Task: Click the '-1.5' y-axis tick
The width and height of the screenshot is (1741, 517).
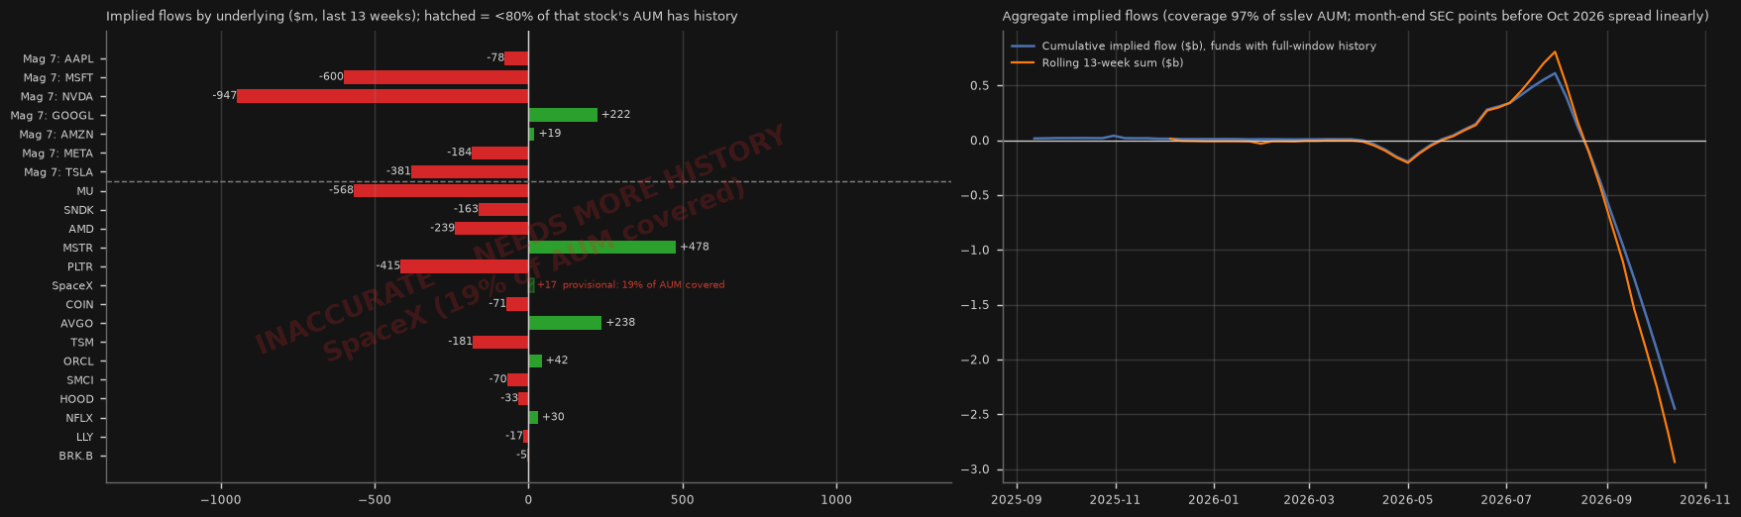Action: [x=975, y=306]
